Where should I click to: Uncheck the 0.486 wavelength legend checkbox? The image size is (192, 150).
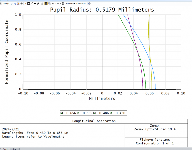point(94,113)
